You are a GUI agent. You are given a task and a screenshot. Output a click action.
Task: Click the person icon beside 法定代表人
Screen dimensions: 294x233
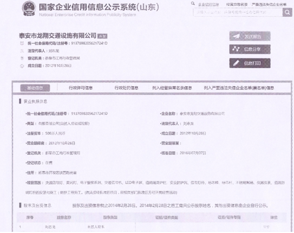tap(22, 51)
